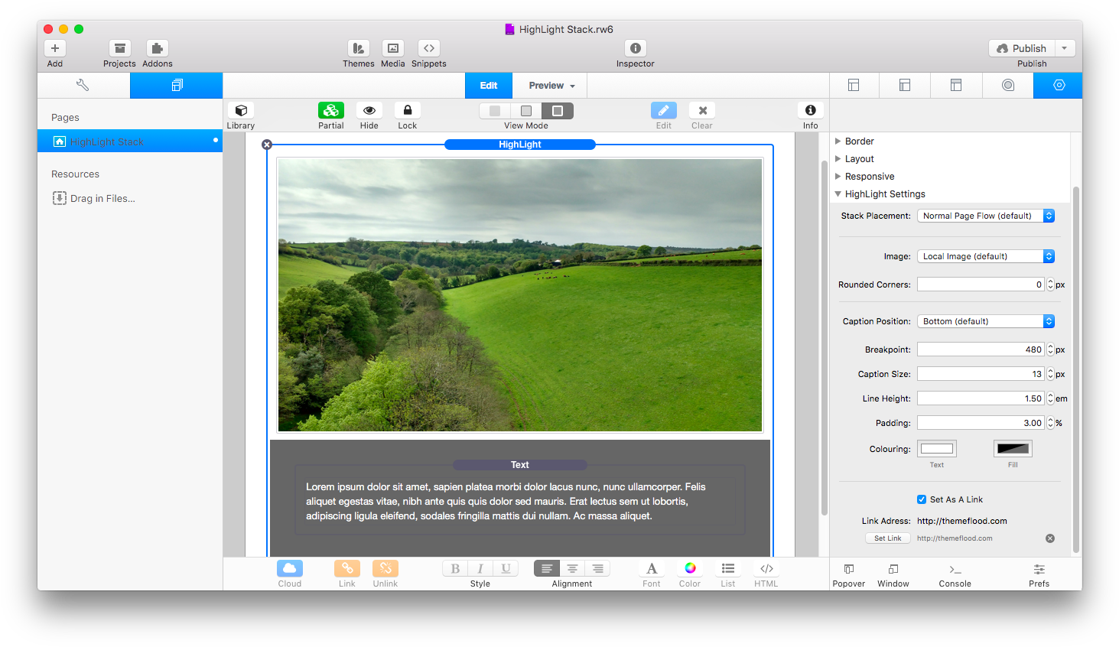The width and height of the screenshot is (1119, 647).
Task: Switch View Mode to the middle segment
Action: pos(525,110)
